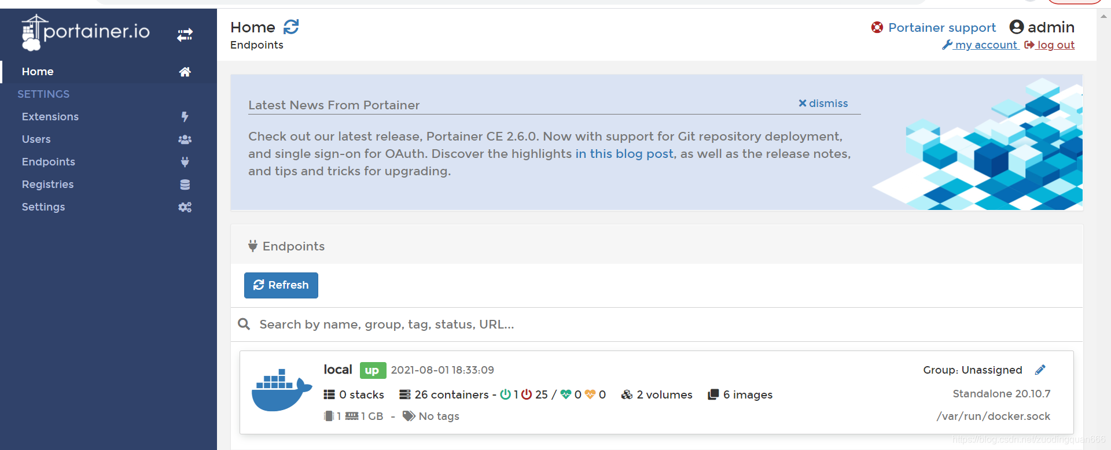This screenshot has width=1111, height=450.
Task: Click the '0 stacks' text
Action: click(x=362, y=395)
